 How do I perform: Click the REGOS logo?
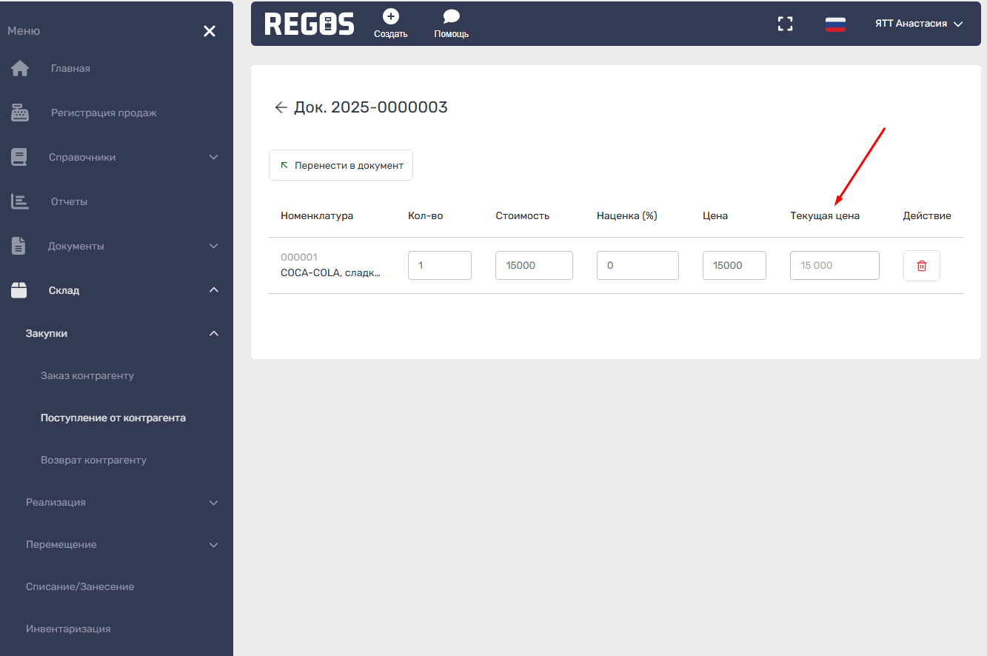[x=309, y=24]
